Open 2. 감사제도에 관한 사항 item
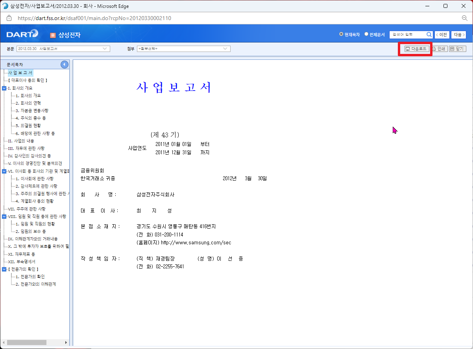The width and height of the screenshot is (473, 349). pos(36,186)
